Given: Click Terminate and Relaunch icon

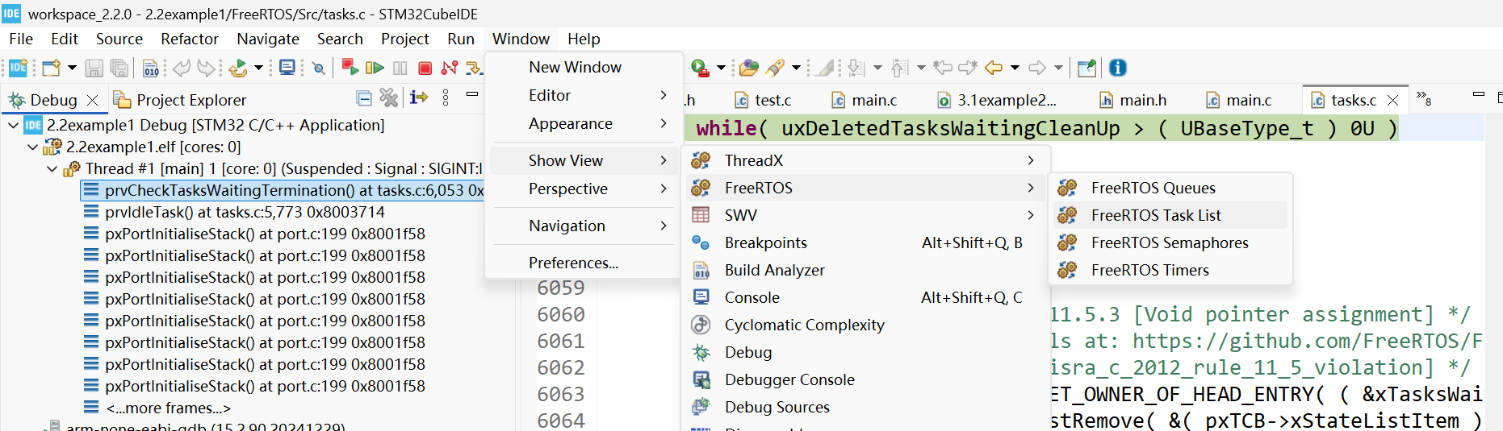Looking at the screenshot, I should click(x=350, y=68).
